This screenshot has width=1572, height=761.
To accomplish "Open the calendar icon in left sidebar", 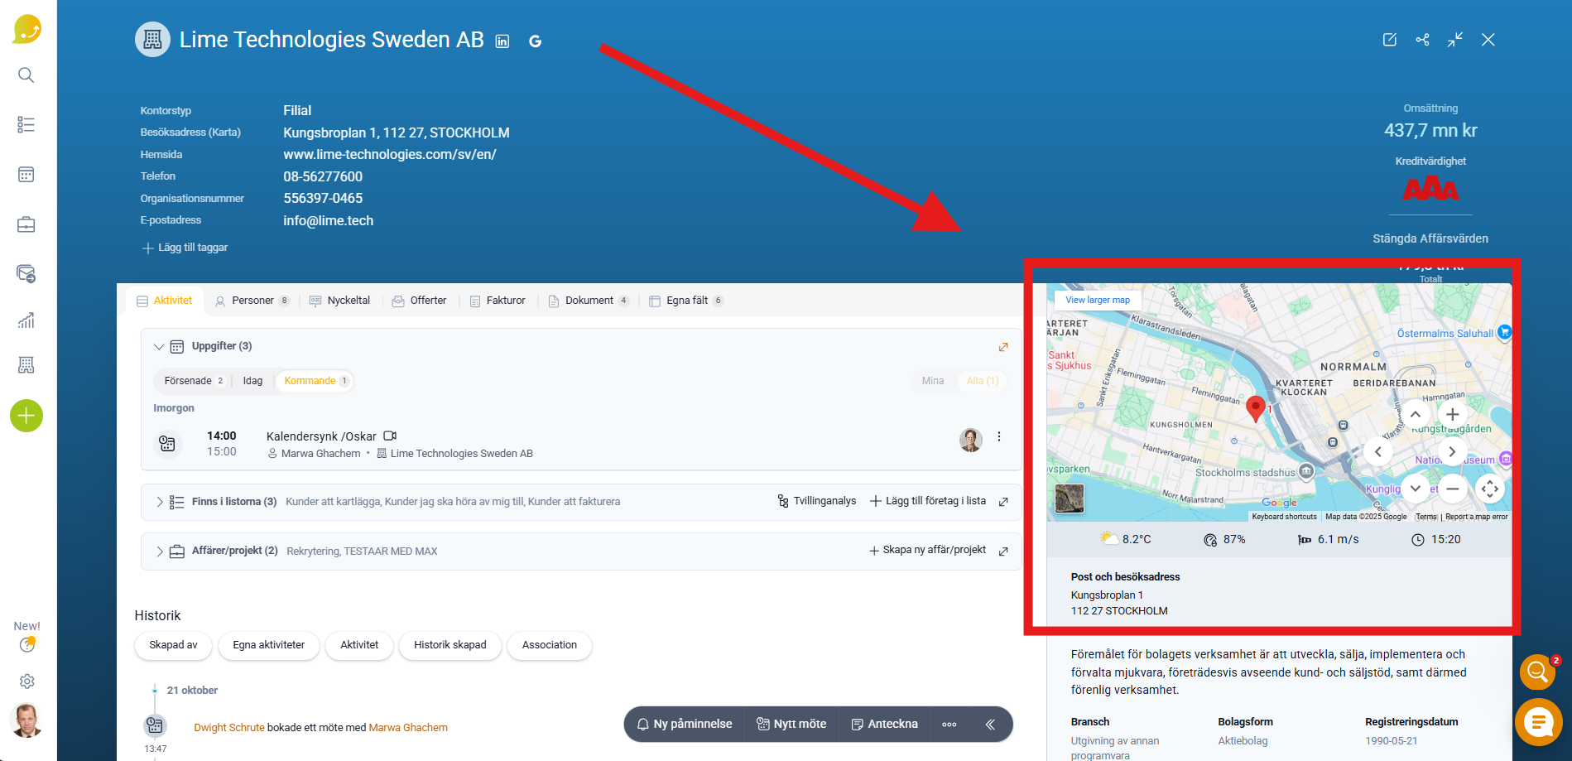I will (x=26, y=175).
